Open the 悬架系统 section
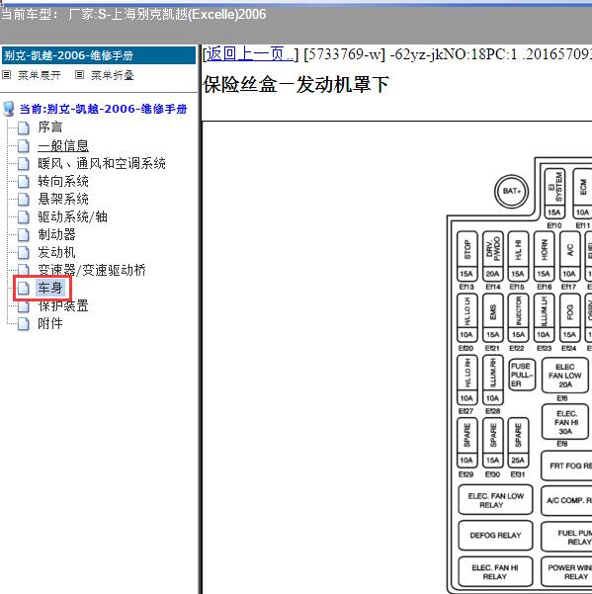The image size is (592, 594). (63, 200)
